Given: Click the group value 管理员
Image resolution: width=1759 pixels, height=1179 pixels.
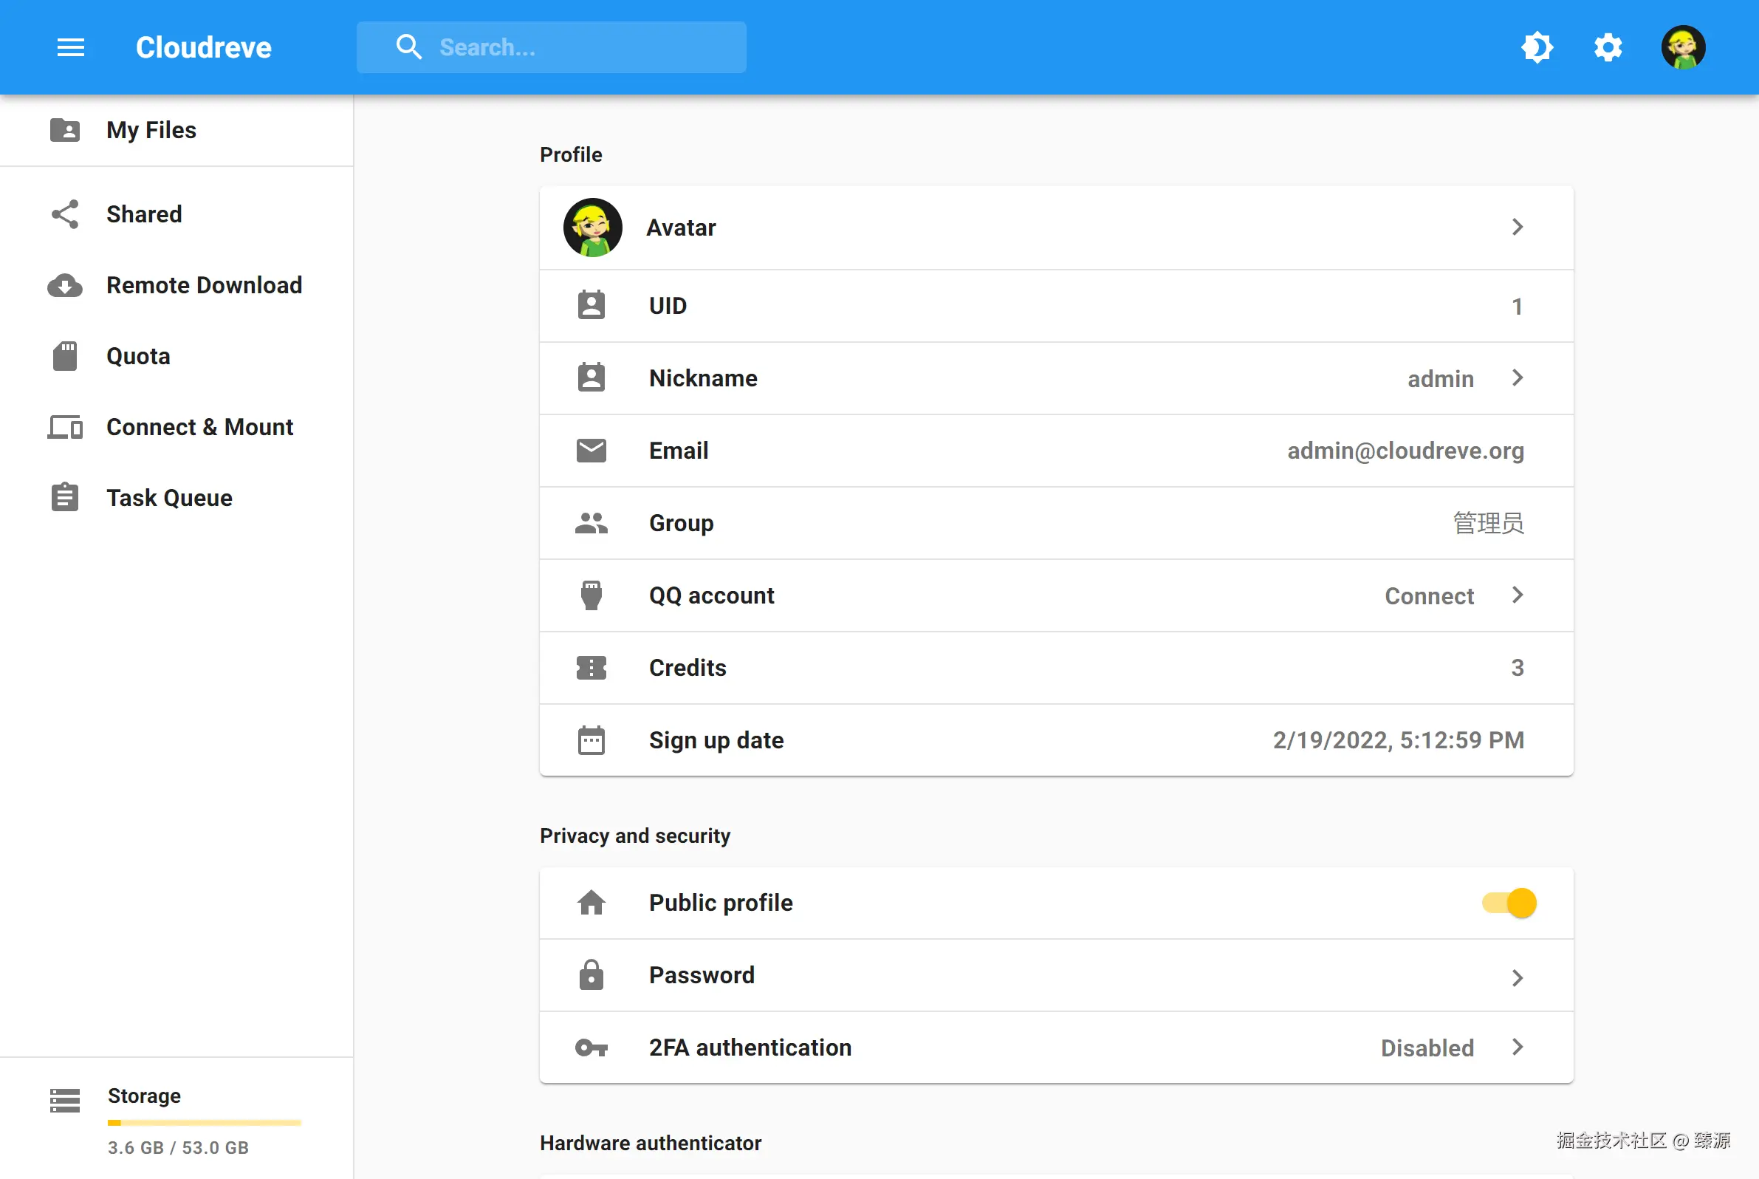Looking at the screenshot, I should [1489, 522].
